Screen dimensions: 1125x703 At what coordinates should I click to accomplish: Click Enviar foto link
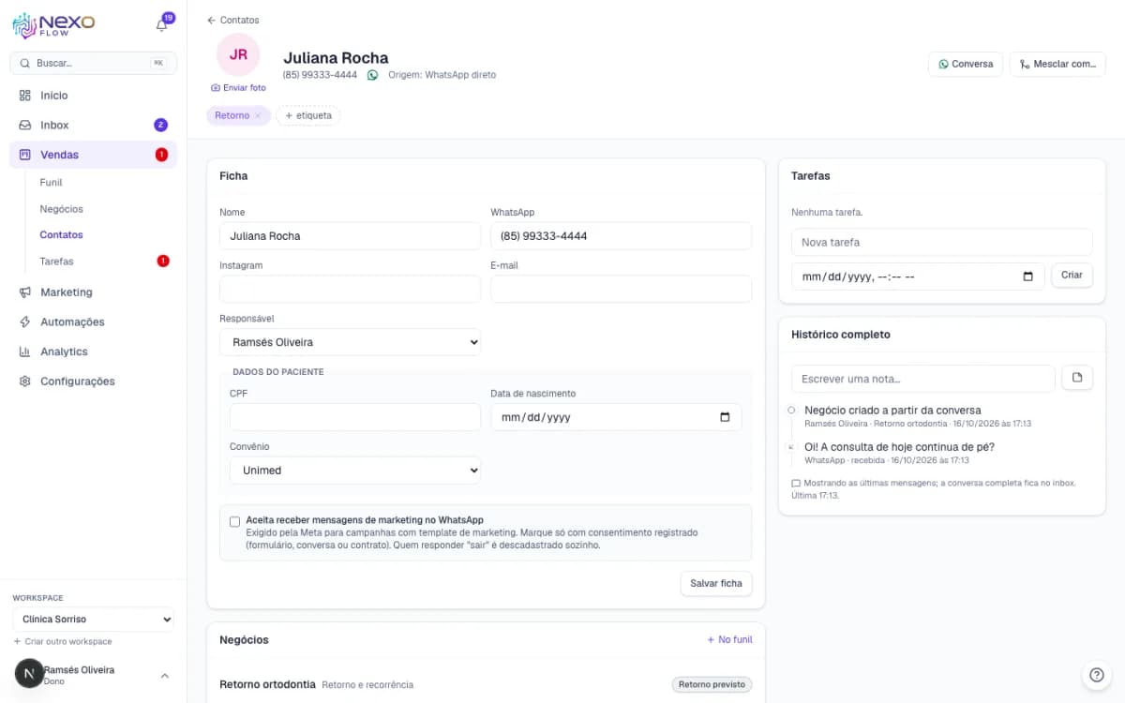pos(238,87)
